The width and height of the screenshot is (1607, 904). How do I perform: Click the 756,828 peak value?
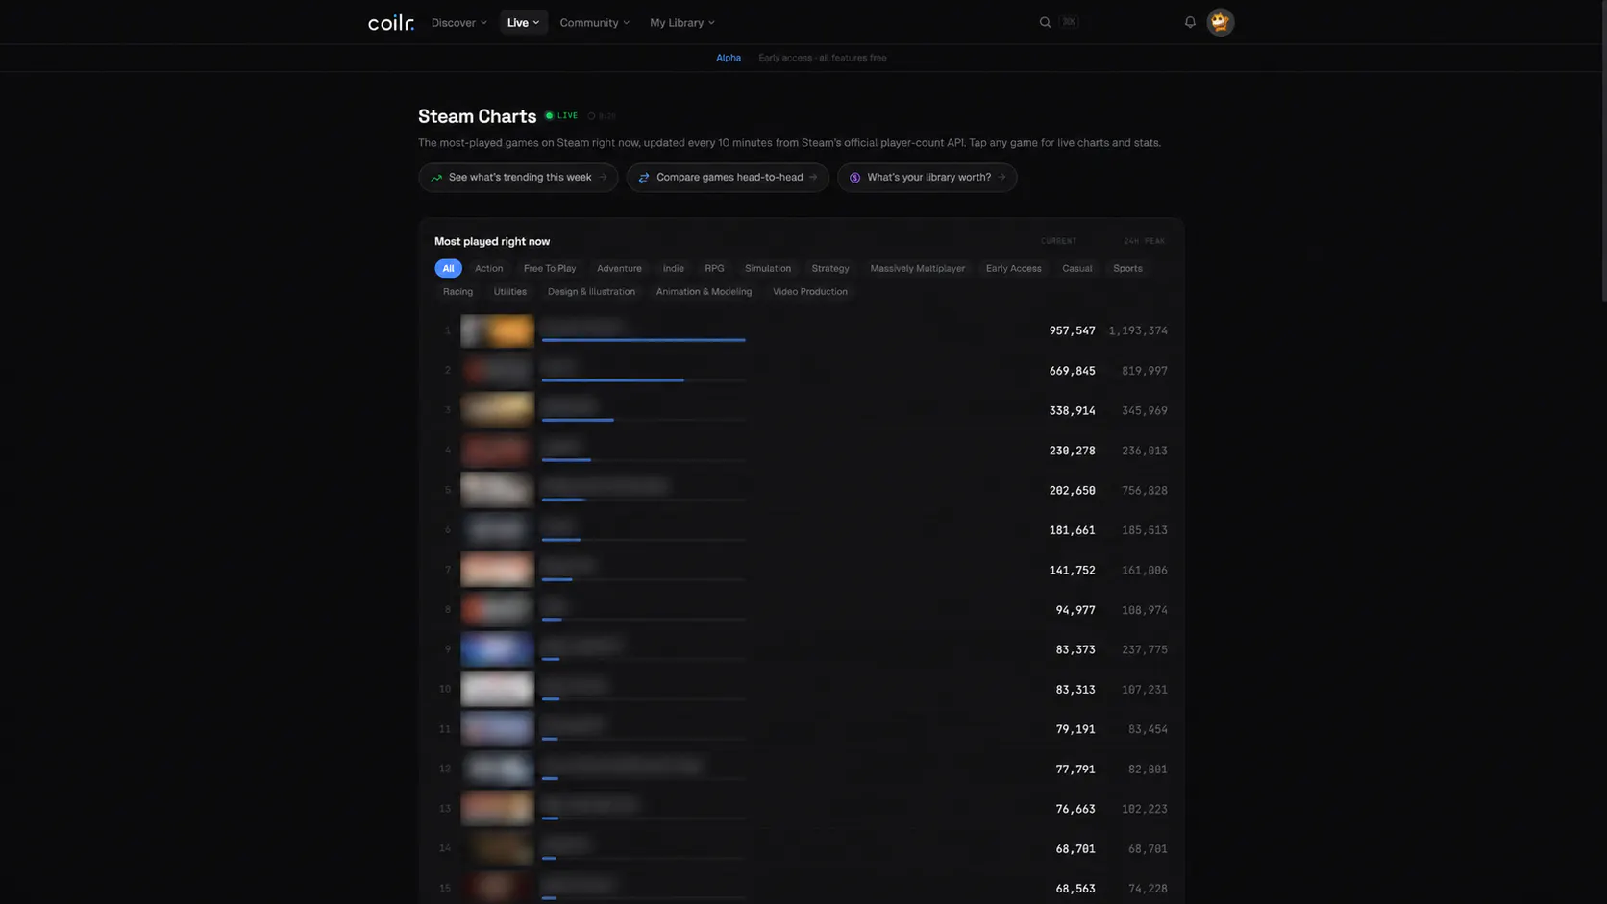[1145, 490]
